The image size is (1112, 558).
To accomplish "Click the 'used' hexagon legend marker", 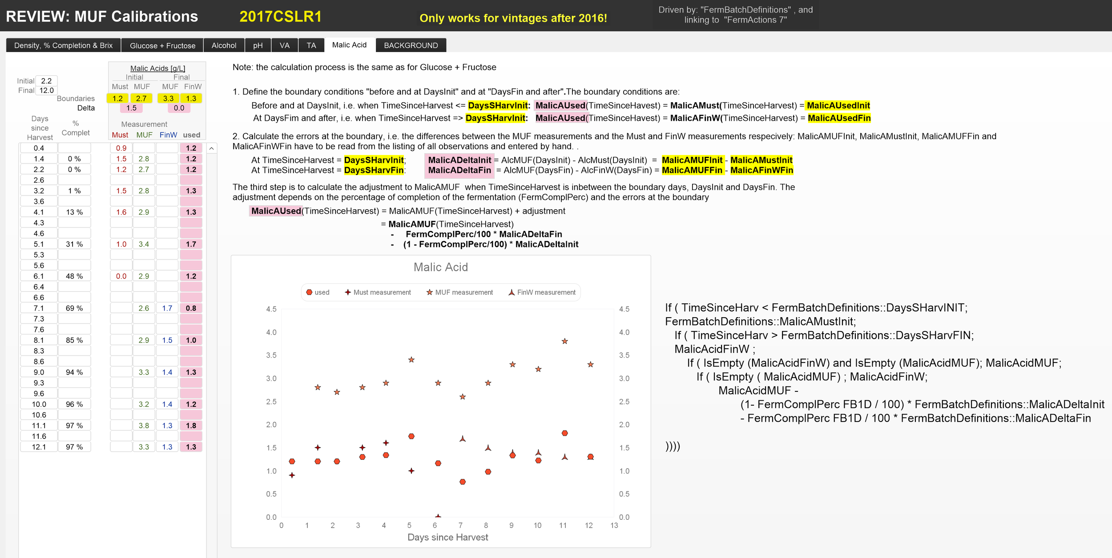I will click(x=309, y=292).
